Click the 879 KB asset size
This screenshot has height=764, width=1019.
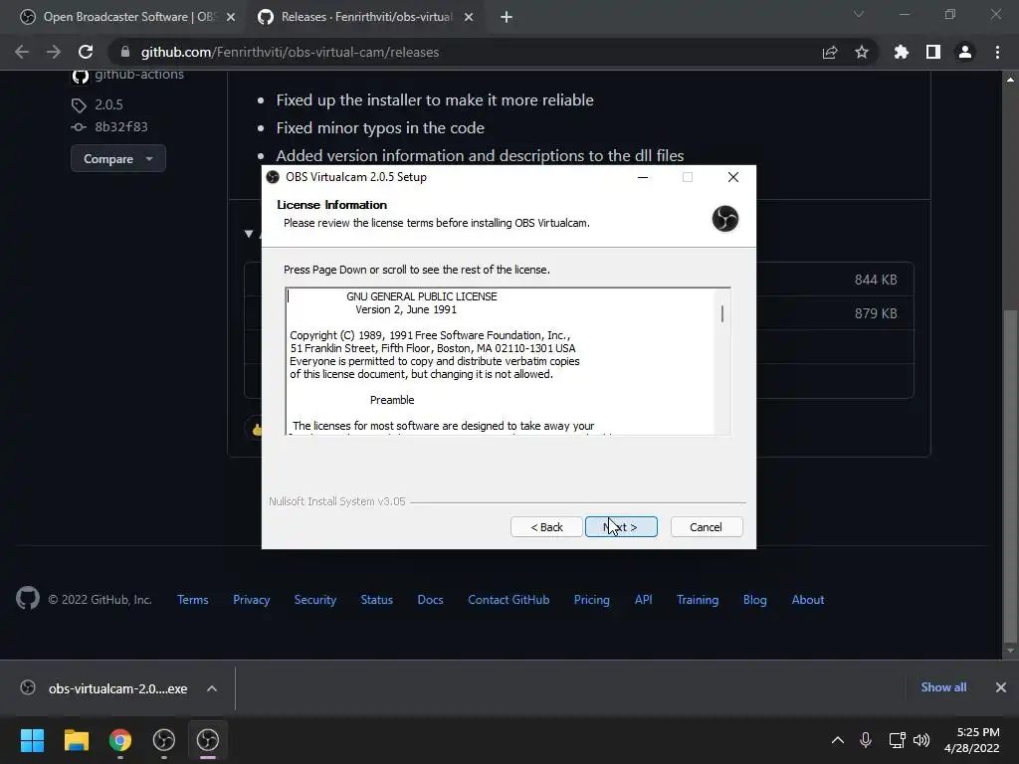(876, 313)
